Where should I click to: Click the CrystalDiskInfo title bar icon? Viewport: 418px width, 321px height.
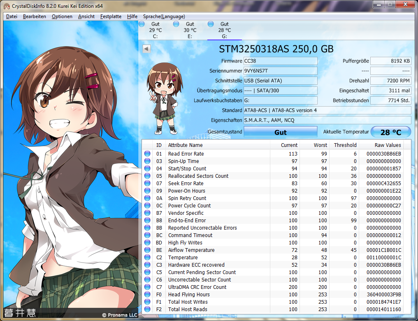(x=7, y=6)
